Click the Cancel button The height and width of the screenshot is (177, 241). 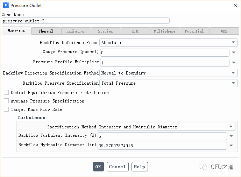tap(118, 167)
